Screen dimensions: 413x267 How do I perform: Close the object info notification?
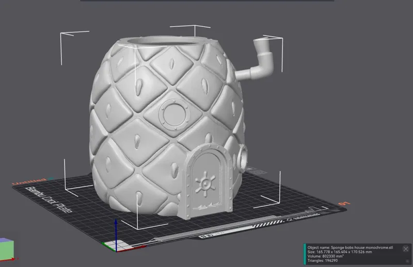[406, 249]
